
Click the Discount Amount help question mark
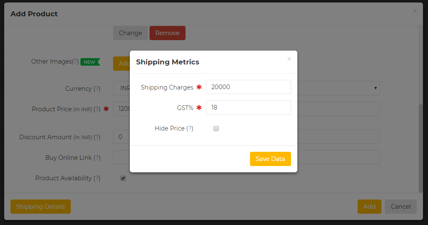pyautogui.click(x=97, y=137)
